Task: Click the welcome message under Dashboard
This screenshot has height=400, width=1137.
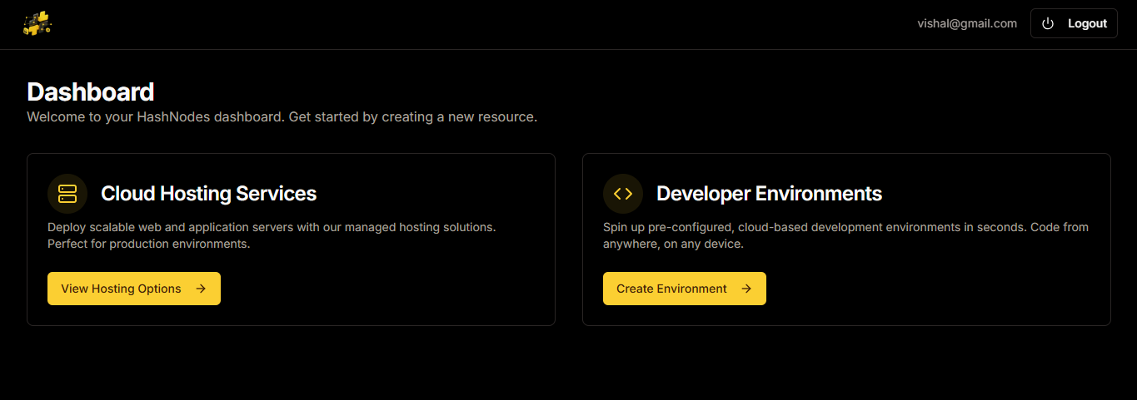Action: click(282, 117)
